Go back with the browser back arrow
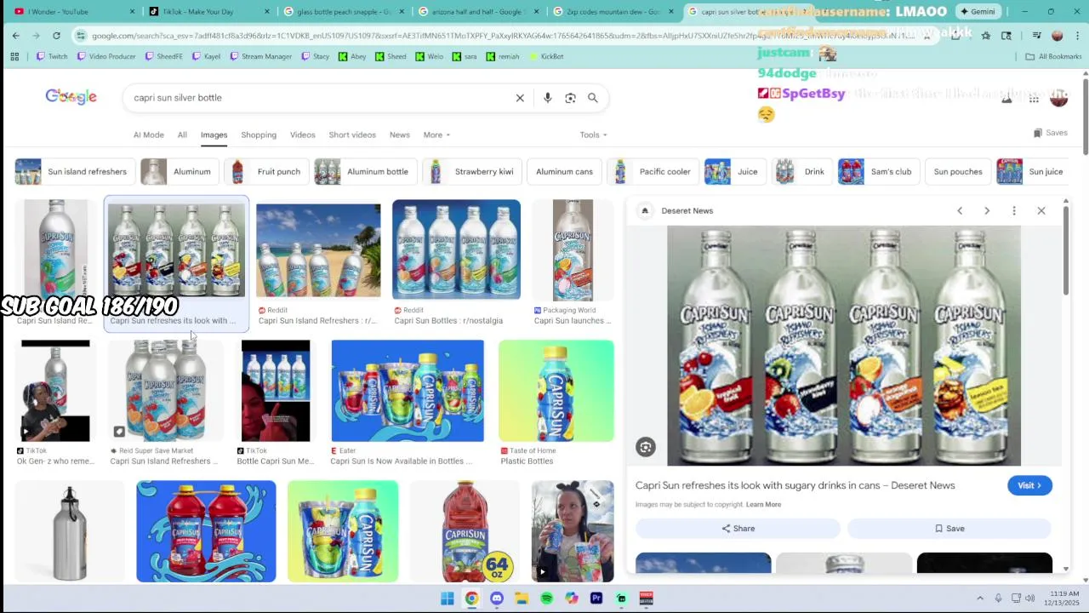 pos(16,36)
